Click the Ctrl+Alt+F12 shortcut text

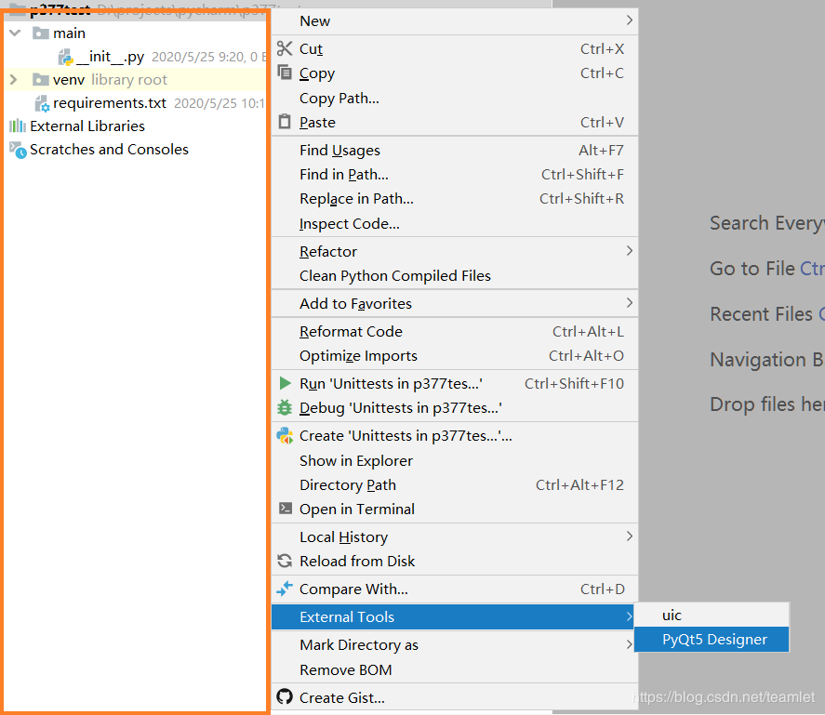tap(579, 484)
